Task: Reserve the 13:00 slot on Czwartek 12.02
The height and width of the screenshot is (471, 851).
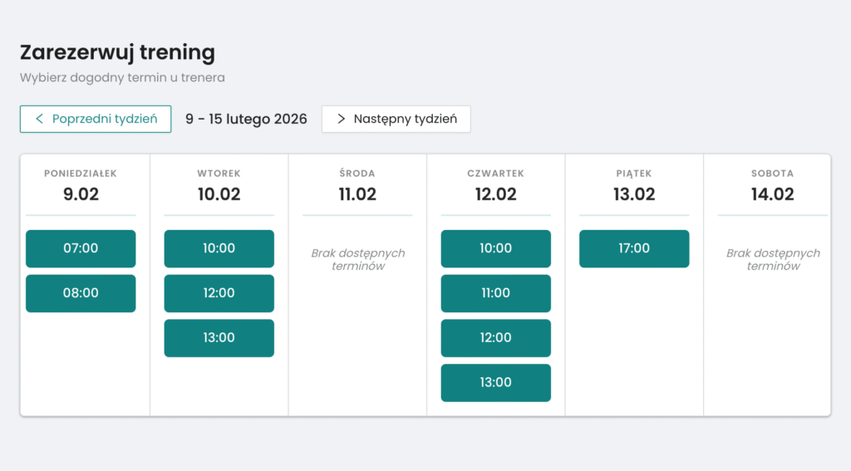Action: pyautogui.click(x=495, y=383)
